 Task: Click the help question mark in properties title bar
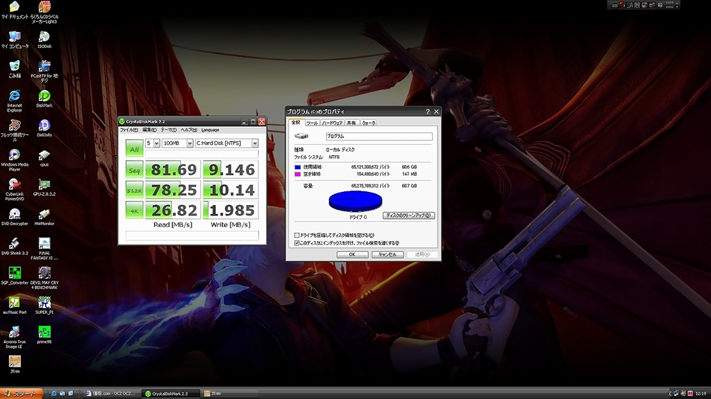(428, 112)
